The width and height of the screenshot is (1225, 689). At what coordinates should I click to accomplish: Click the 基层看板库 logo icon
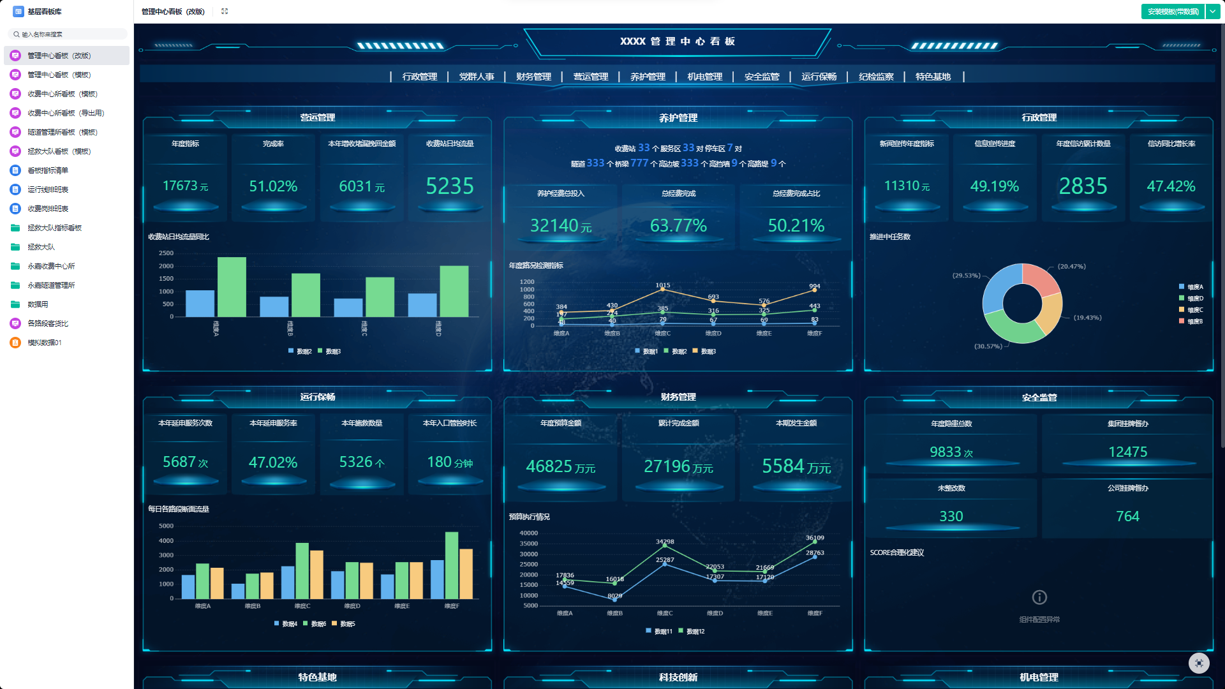pos(18,11)
